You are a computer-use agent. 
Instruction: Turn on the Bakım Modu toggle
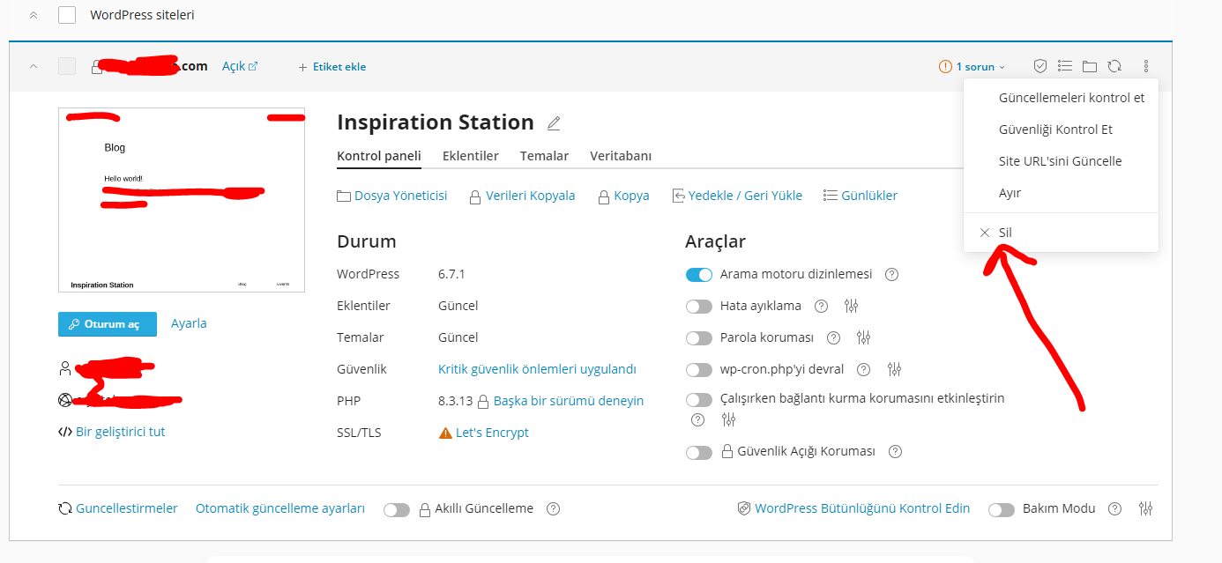point(1002,509)
